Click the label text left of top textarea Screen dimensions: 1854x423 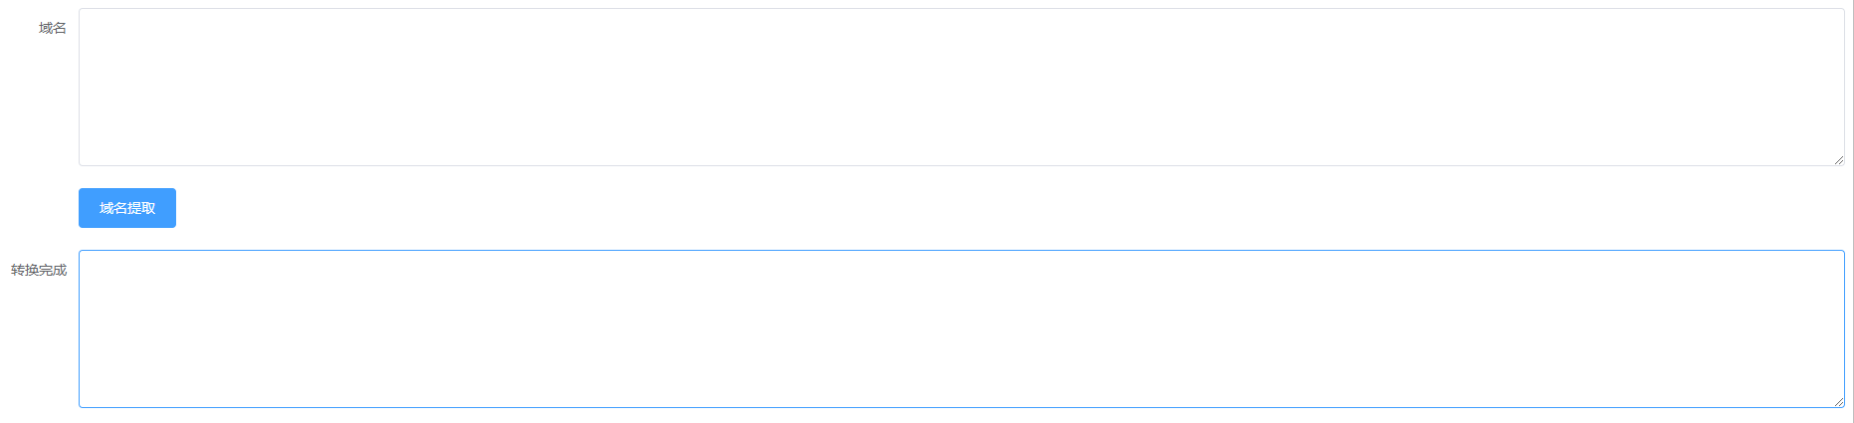(x=53, y=28)
